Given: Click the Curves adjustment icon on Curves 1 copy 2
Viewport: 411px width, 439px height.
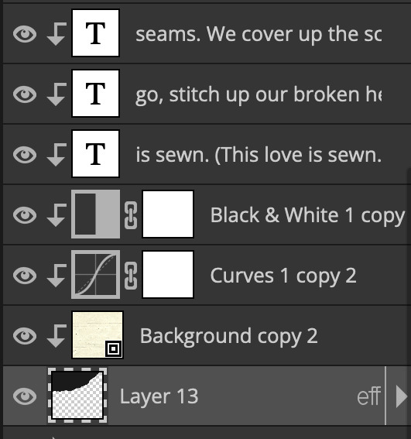Looking at the screenshot, I should coord(95,275).
